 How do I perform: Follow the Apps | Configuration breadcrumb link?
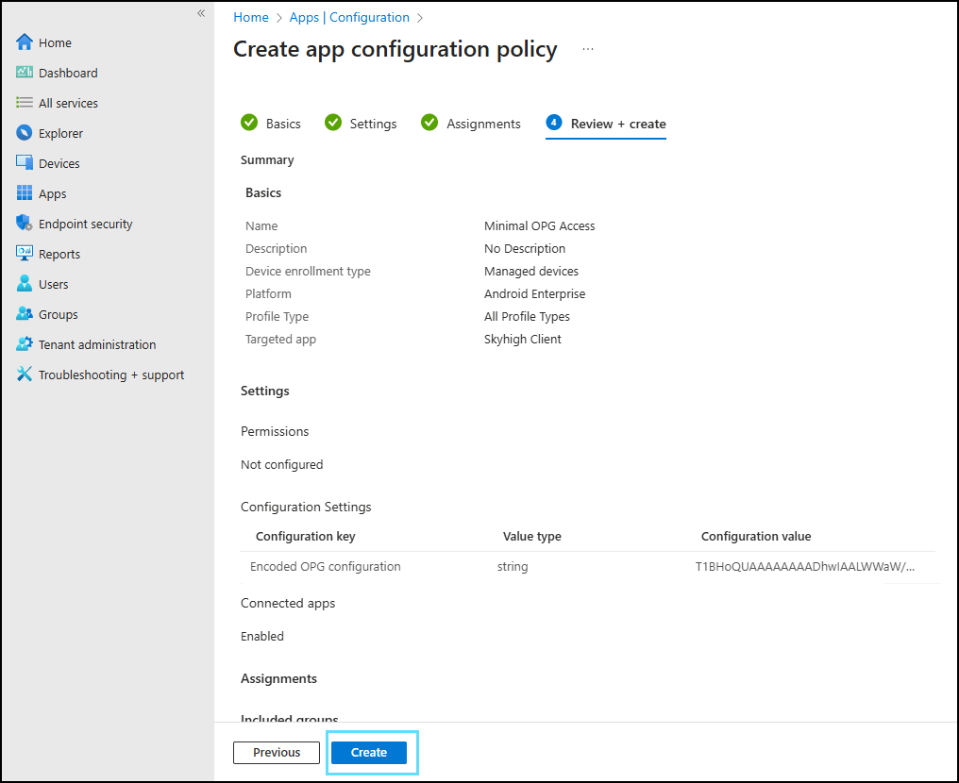coord(349,17)
